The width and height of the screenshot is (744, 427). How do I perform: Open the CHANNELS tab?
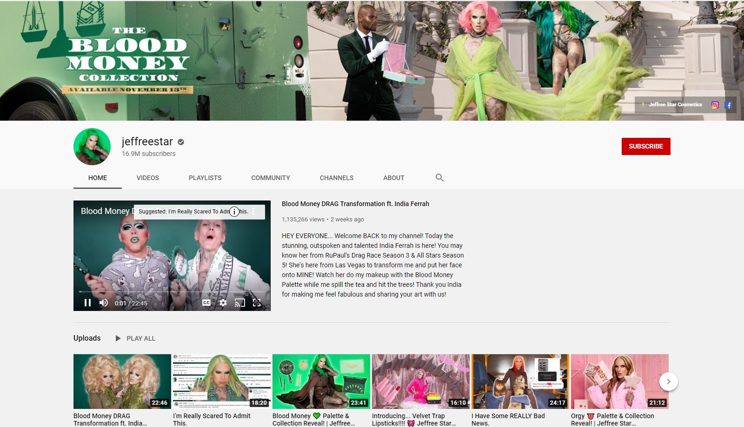(x=337, y=178)
